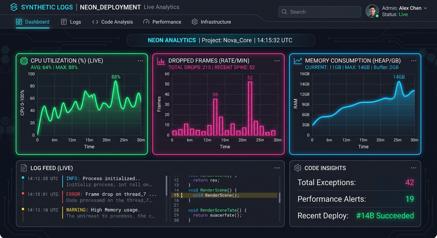
Task: Switch to the Dashboard tab
Action: 32,22
